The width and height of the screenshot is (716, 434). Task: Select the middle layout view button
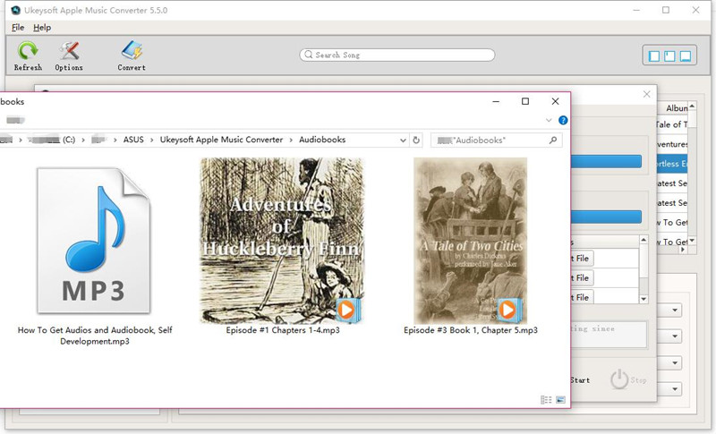pos(669,55)
